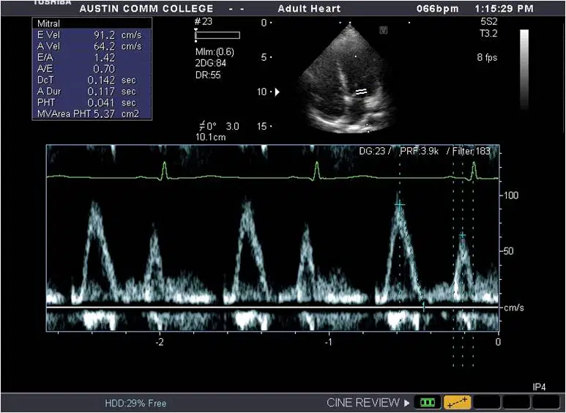Click the -1 second timeline marker
566x413 pixels.
tap(329, 341)
